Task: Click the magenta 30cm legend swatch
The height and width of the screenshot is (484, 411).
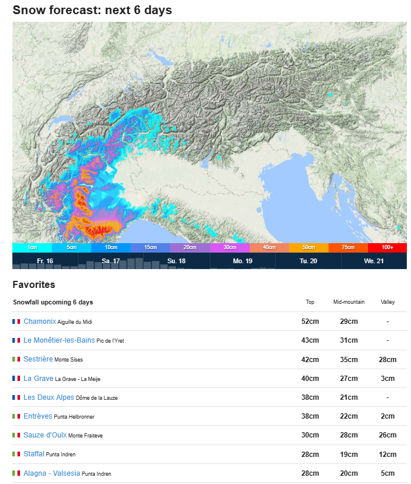Action: coord(229,247)
